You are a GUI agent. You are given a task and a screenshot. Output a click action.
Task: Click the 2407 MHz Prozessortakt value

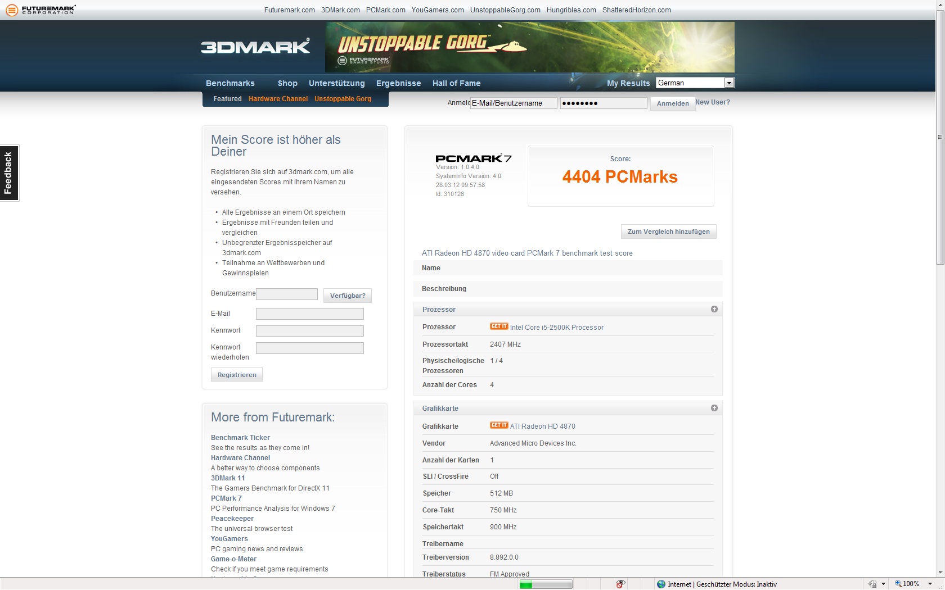click(505, 344)
